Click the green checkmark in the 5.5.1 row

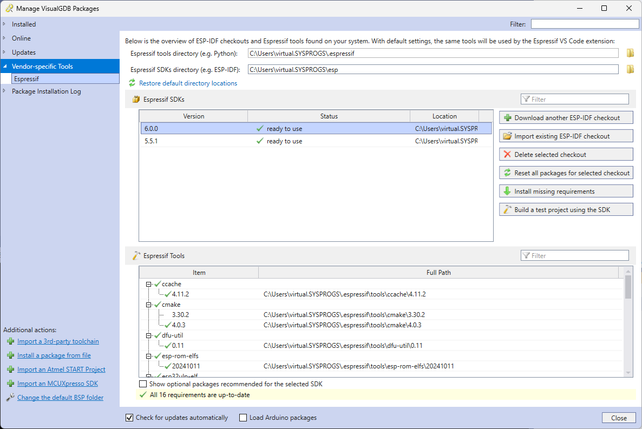tap(260, 141)
